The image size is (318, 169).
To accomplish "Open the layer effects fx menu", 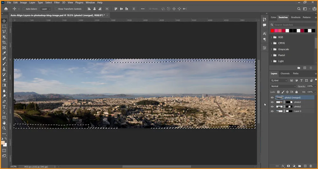I will [x=283, y=166].
